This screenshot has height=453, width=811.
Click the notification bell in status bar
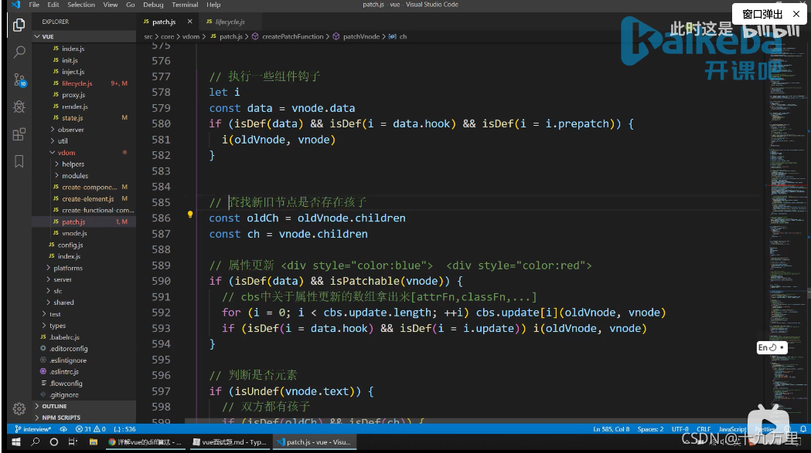point(803,429)
